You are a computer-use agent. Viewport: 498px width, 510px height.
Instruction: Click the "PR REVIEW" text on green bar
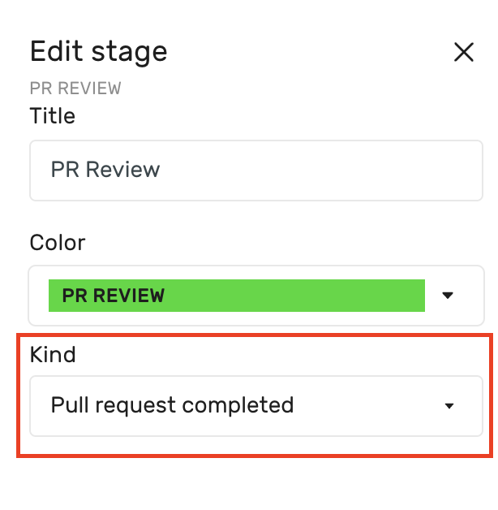click(114, 296)
